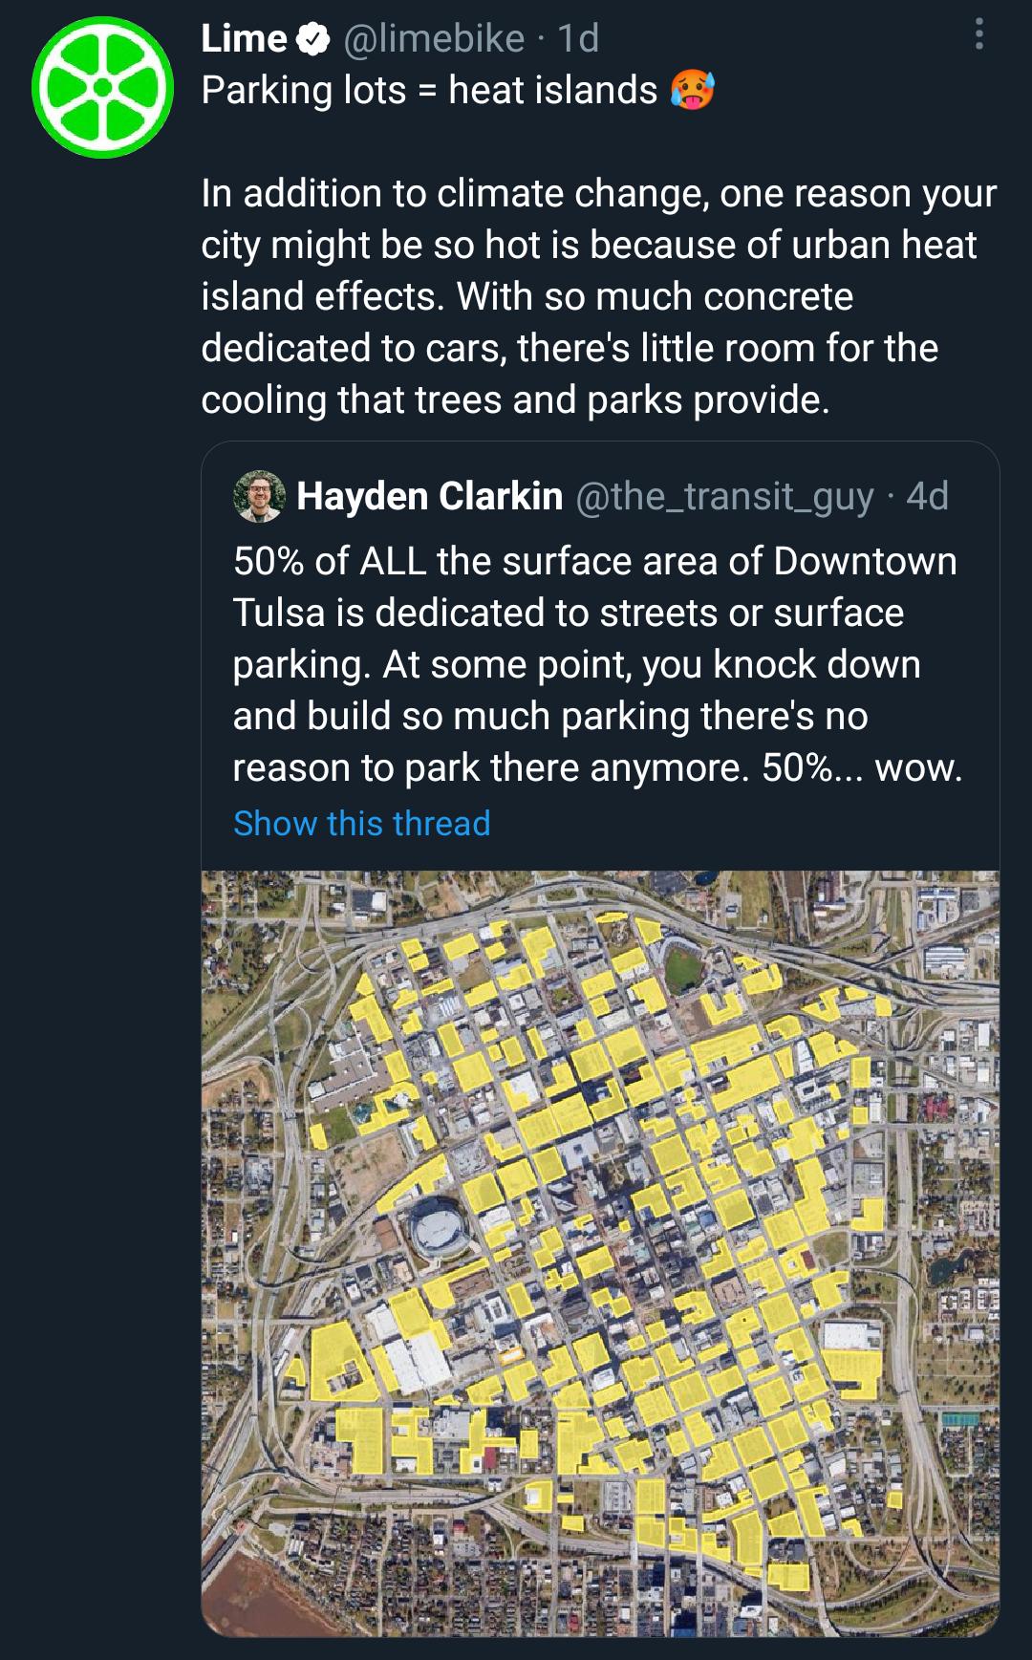Click the large white-roofed building in the map
The height and width of the screenshot is (1660, 1032).
(x=412, y=1357)
